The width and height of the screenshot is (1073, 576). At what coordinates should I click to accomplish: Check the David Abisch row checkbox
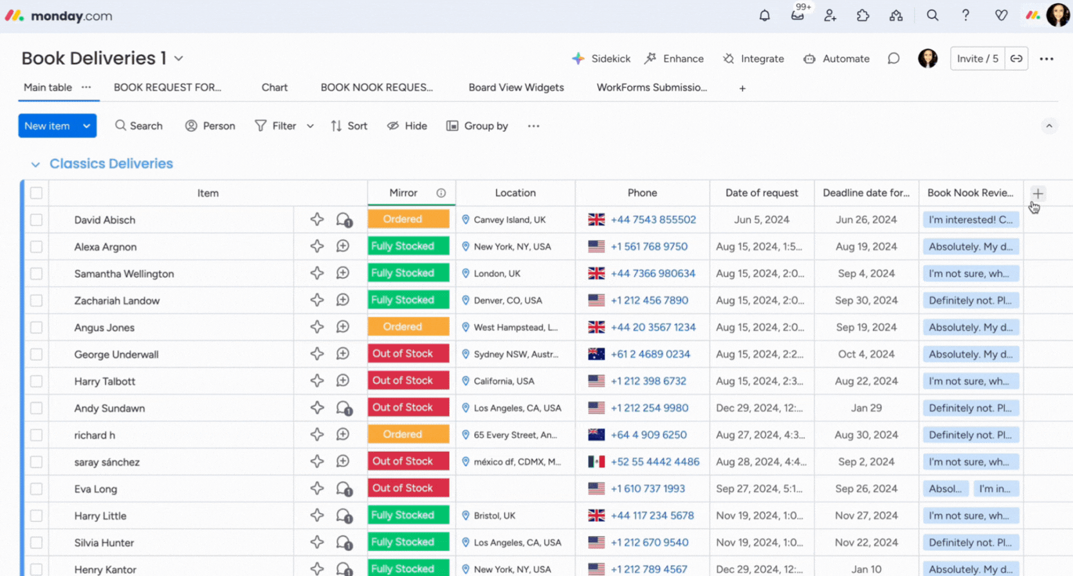pyautogui.click(x=37, y=220)
